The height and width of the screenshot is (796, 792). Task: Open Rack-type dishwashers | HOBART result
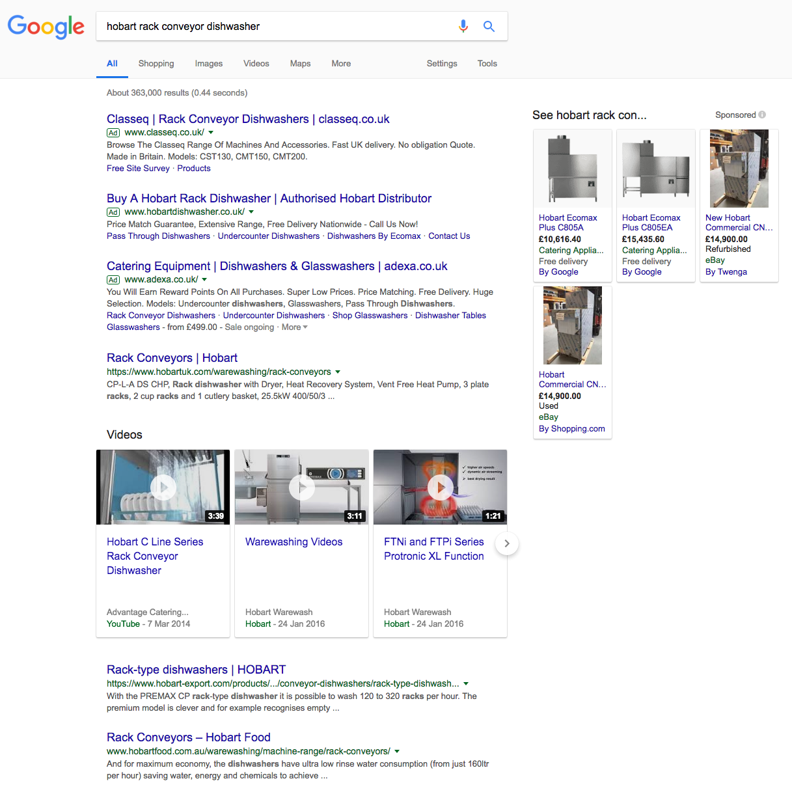pos(196,670)
